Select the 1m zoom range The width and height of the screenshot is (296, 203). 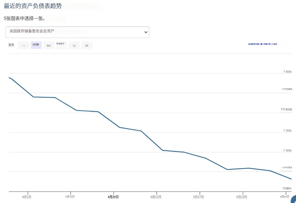point(24,46)
